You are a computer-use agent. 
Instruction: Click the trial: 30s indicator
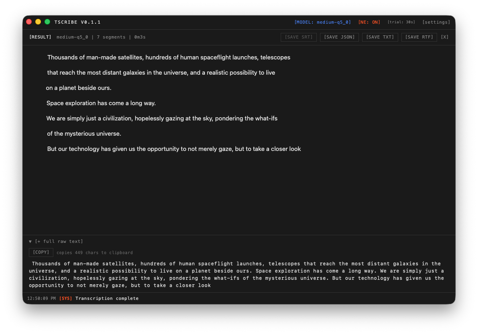401,22
